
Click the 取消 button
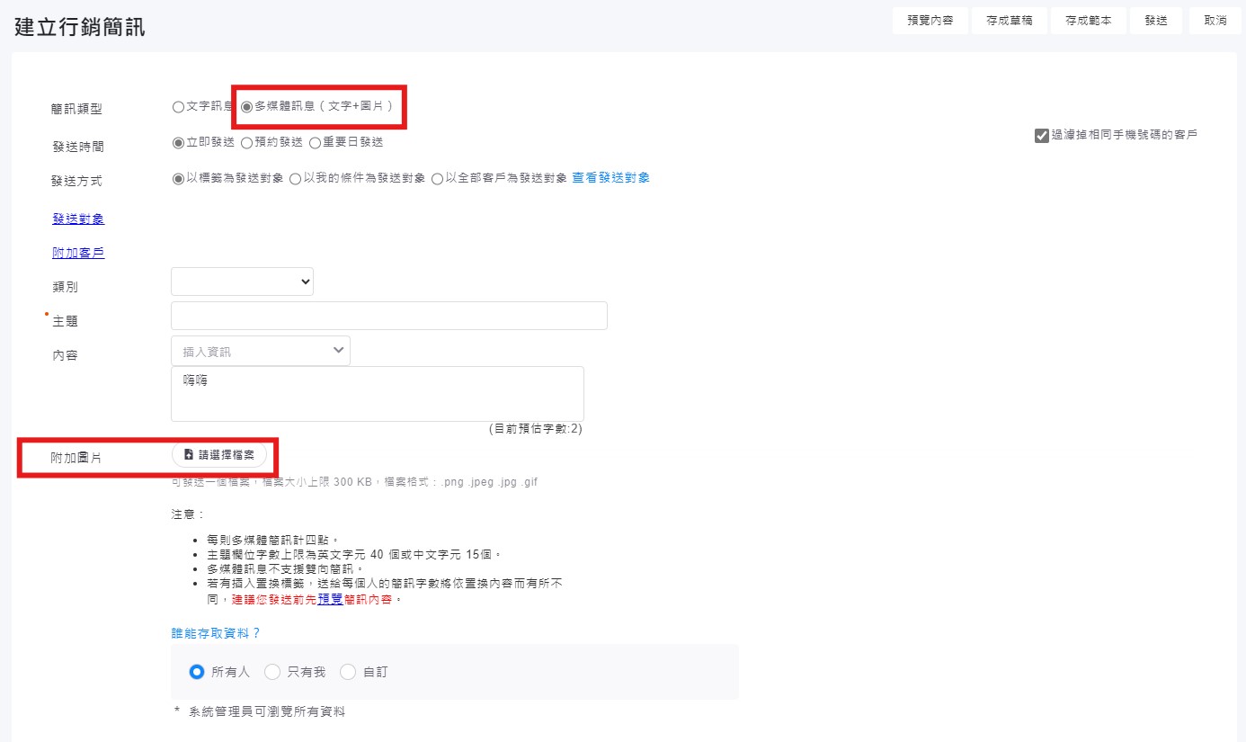[x=1215, y=20]
